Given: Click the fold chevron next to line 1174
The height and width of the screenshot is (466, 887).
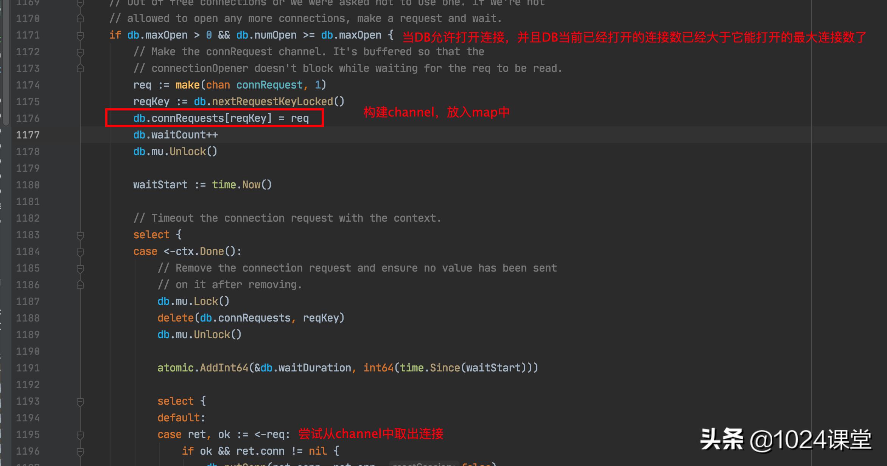Looking at the screenshot, I should tap(79, 85).
